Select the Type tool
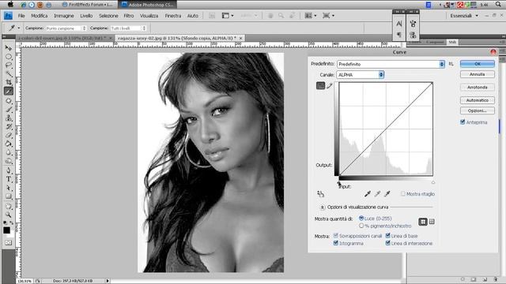Screen dimensions: 506x284 pos(9,179)
